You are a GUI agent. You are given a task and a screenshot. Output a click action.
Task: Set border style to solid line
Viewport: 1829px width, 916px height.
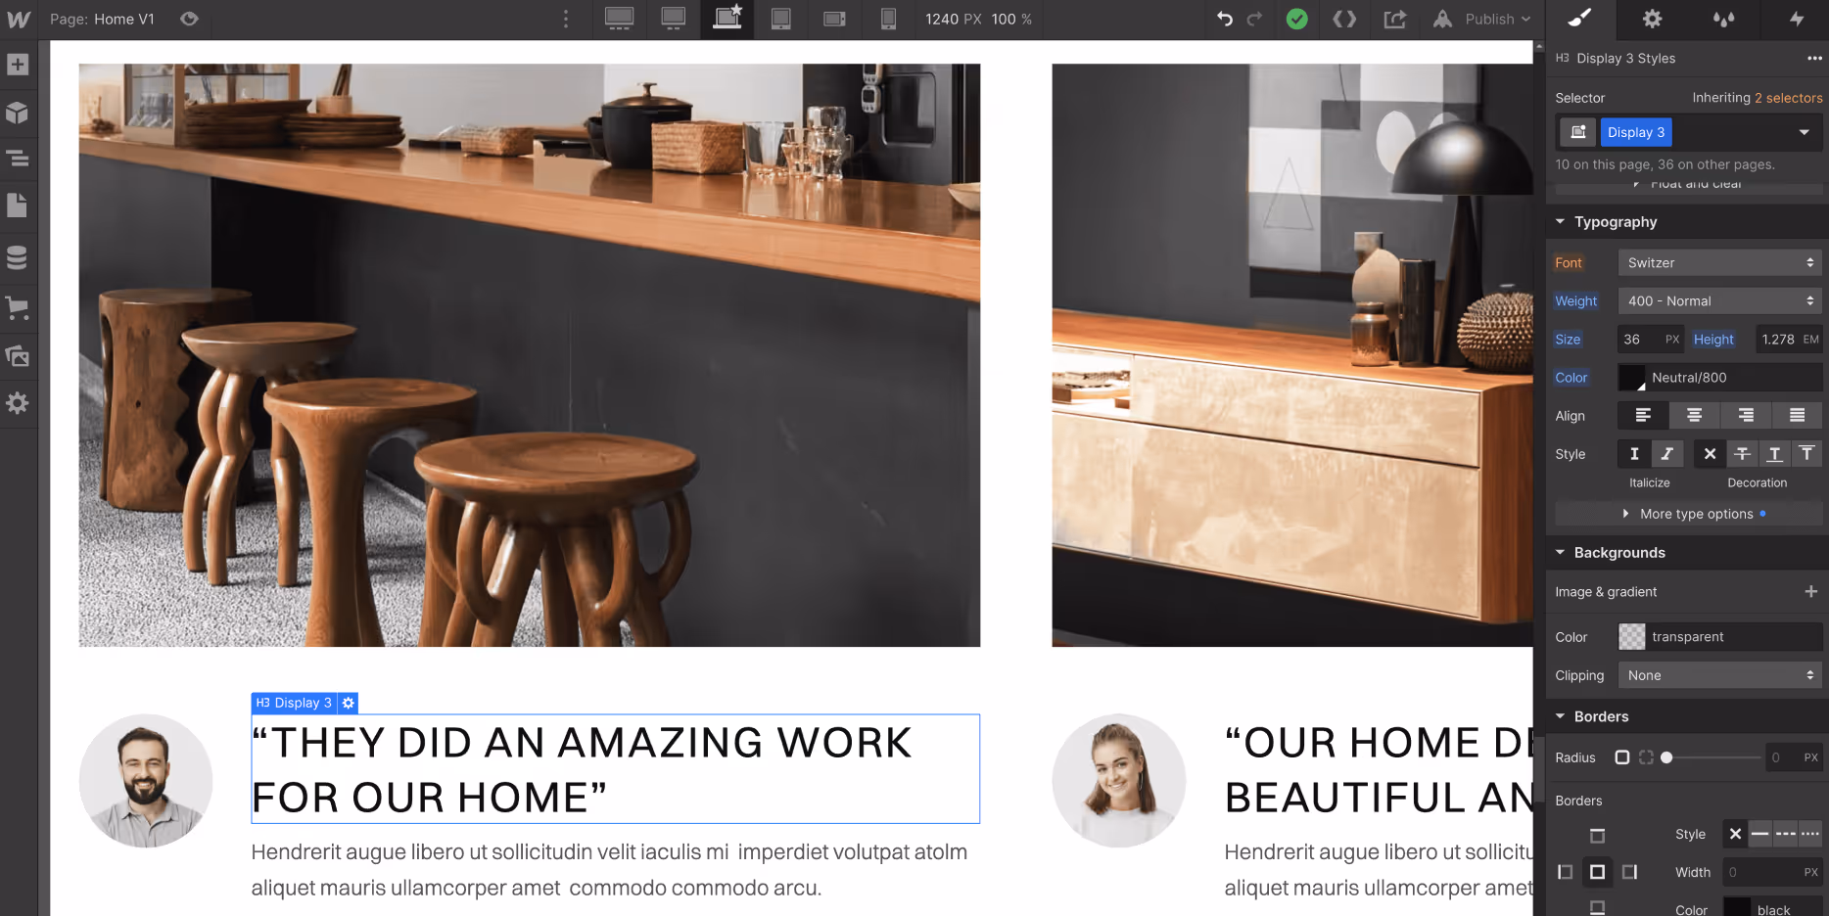point(1760,835)
